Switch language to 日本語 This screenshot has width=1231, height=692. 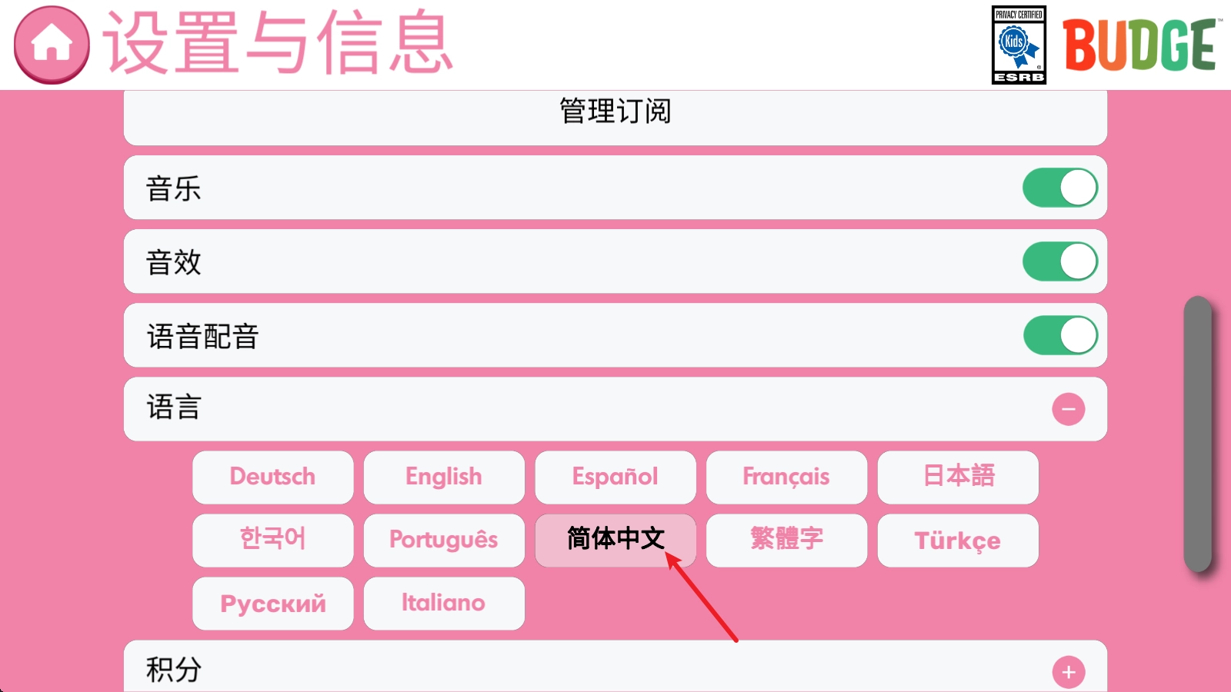point(958,477)
